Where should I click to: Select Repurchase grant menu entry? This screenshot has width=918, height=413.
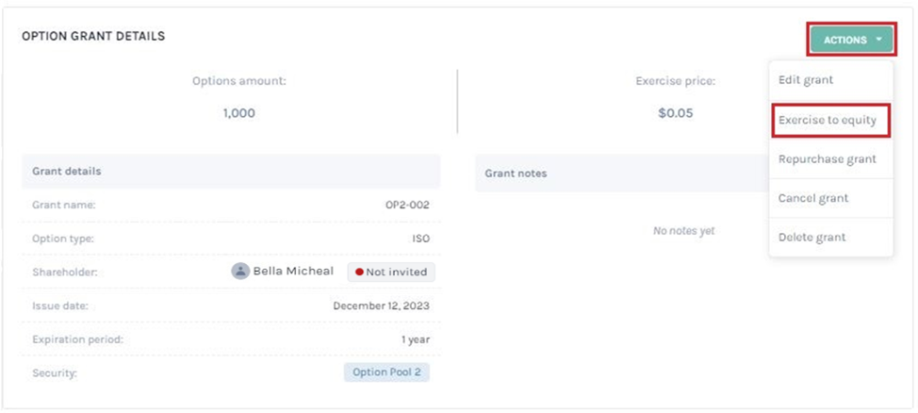[x=828, y=158]
